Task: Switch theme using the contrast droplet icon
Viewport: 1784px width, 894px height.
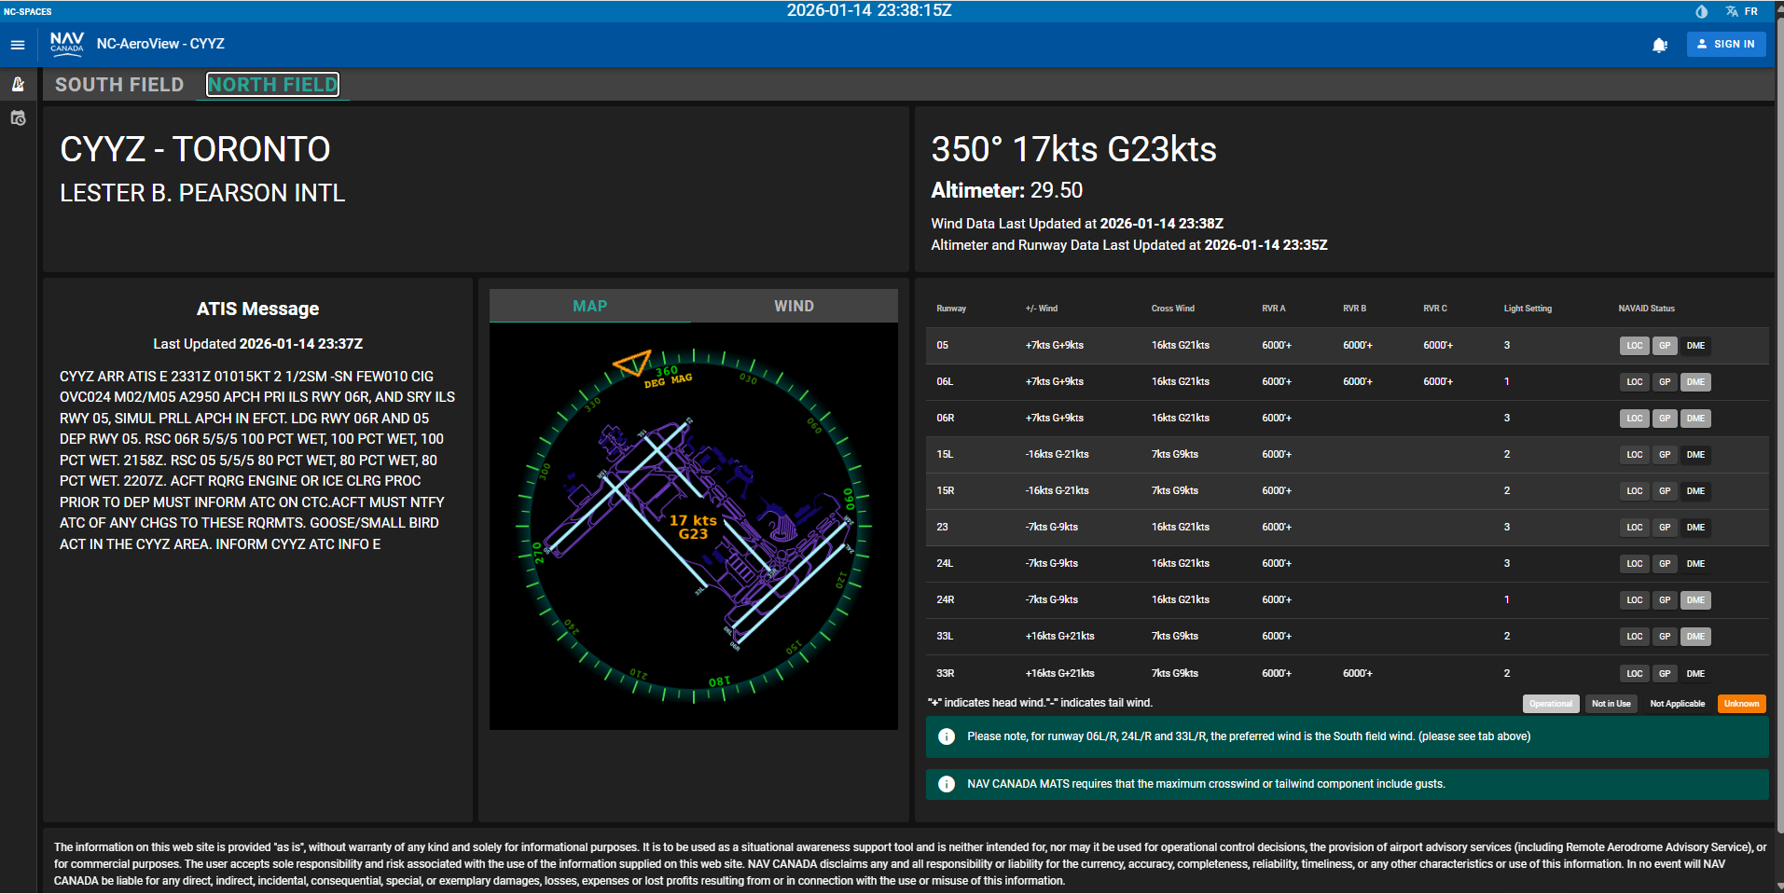Action: coord(1700,11)
